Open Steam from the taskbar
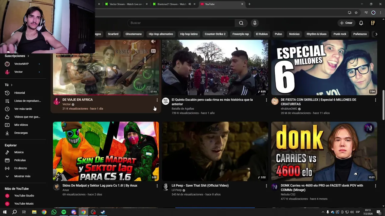385x216 pixels. 103,212
